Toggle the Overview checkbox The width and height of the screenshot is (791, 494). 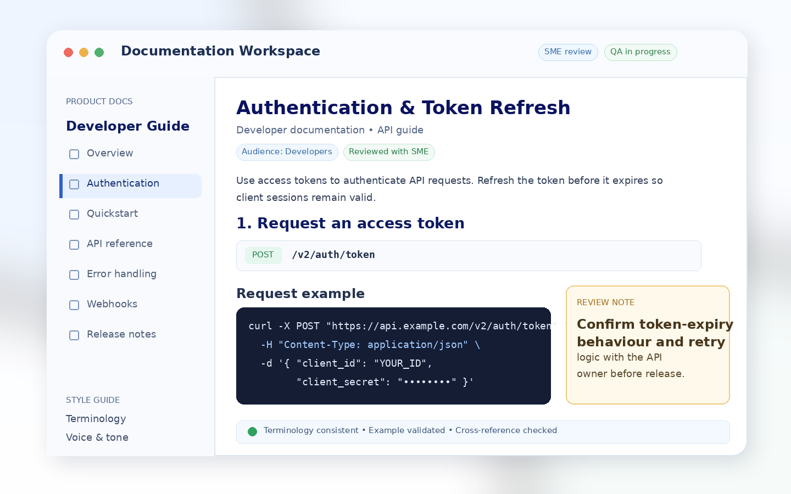point(74,154)
